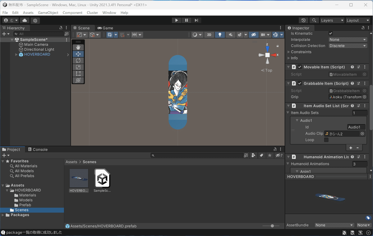Open the Layout dropdown
This screenshot has height=236, width=373.
(x=358, y=20)
